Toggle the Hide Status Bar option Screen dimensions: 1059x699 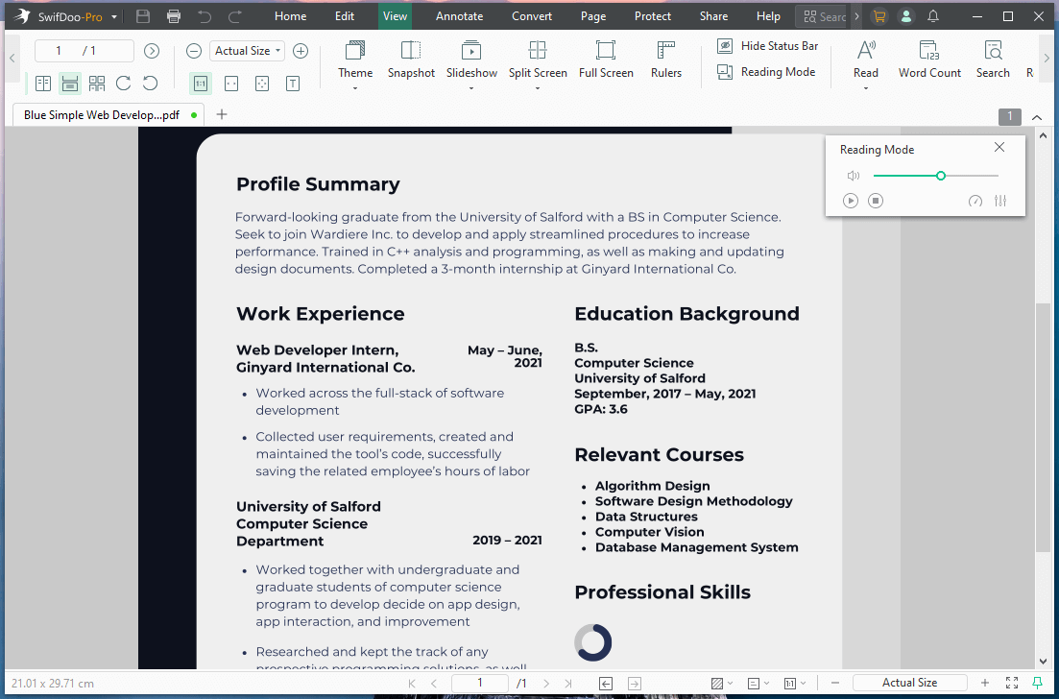(767, 45)
